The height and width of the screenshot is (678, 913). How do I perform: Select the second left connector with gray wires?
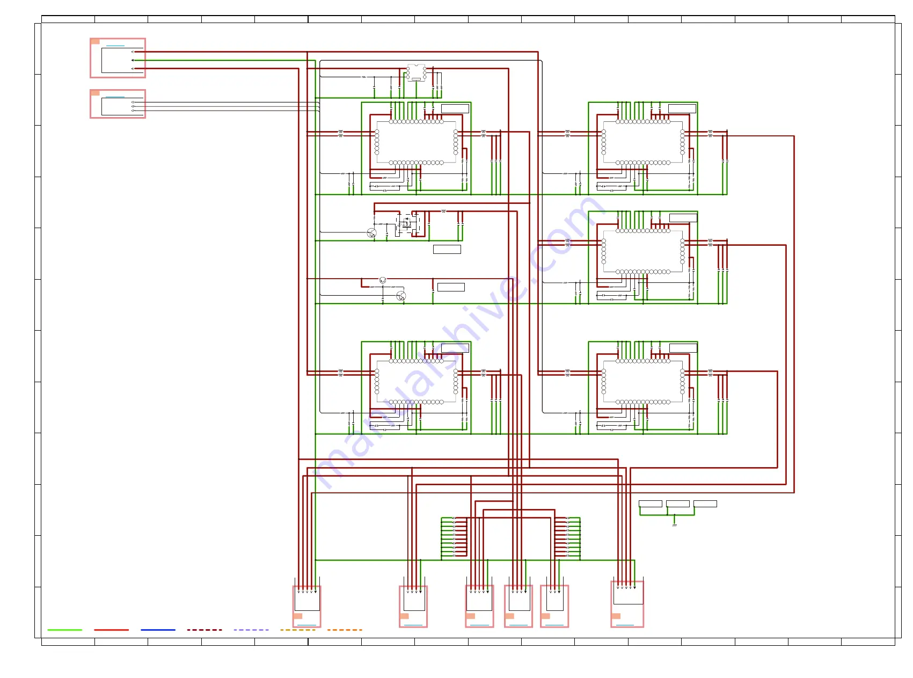point(118,104)
